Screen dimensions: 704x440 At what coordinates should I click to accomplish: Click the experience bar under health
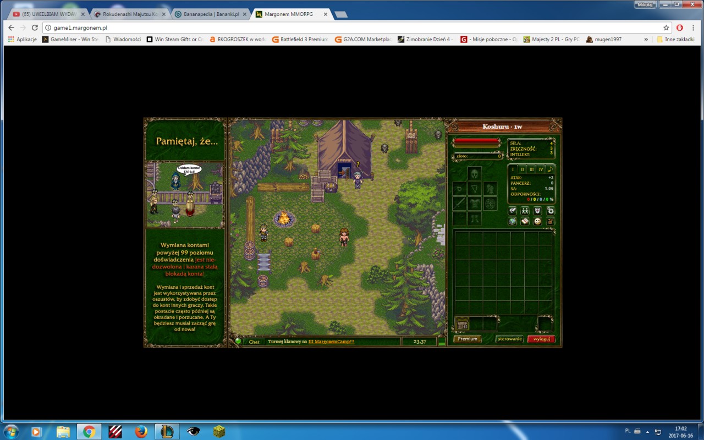(476, 146)
